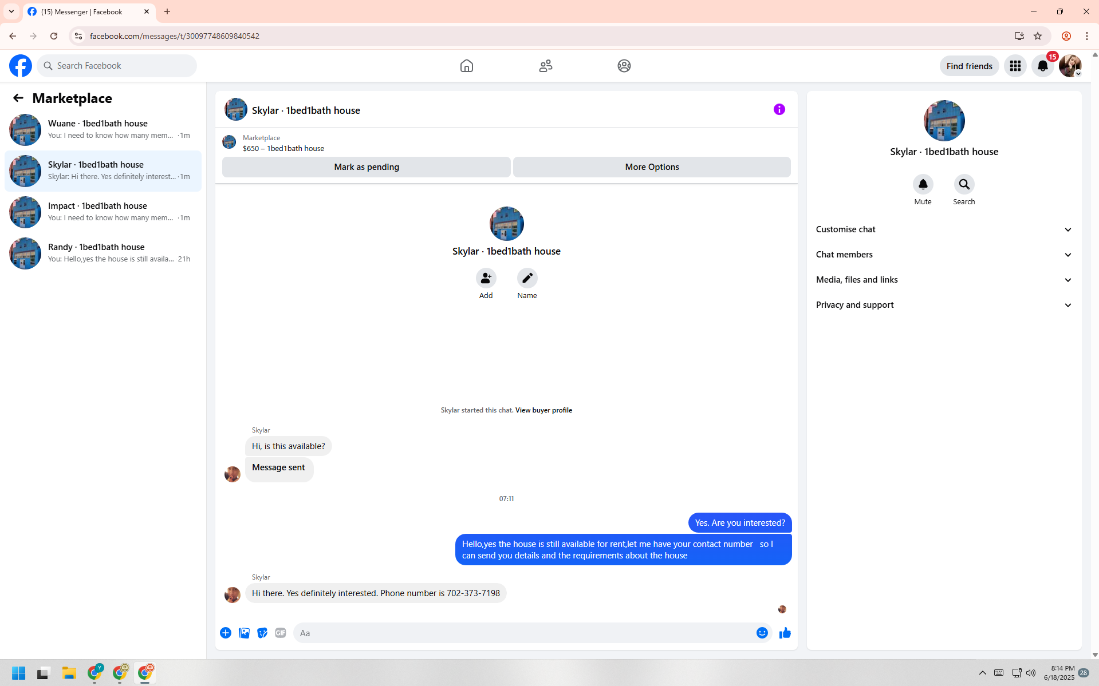
Task: Open account profile picture menu
Action: pyautogui.click(x=1070, y=66)
